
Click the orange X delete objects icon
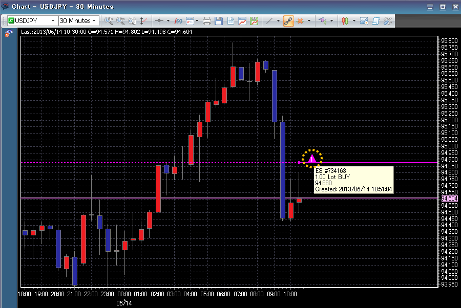[x=300, y=21]
